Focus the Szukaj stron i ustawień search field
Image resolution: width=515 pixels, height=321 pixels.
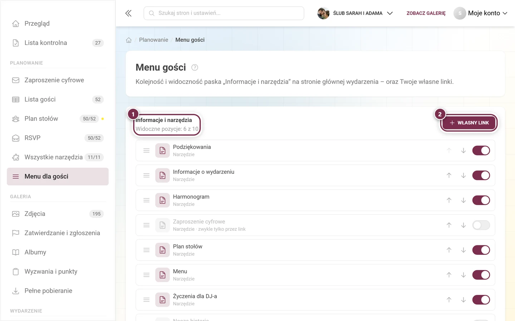(224, 13)
